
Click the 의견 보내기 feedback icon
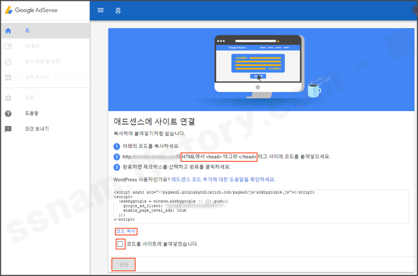click(x=8, y=129)
